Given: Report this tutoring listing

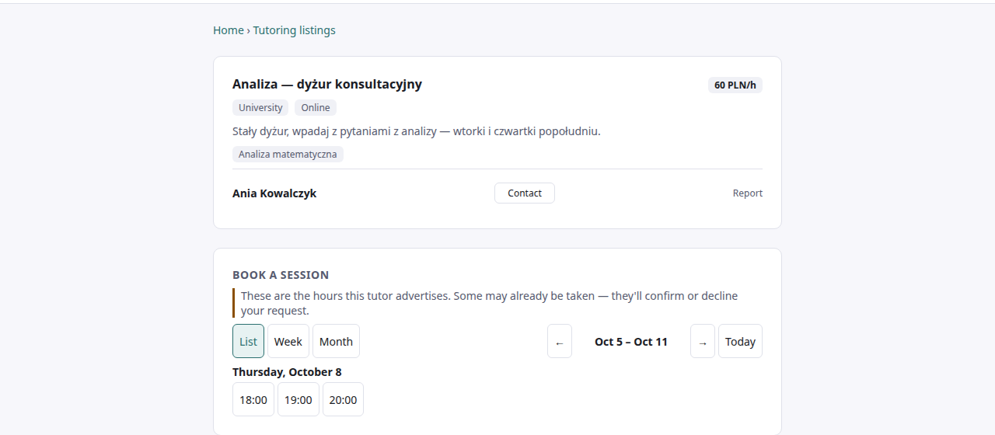Looking at the screenshot, I should [x=748, y=193].
